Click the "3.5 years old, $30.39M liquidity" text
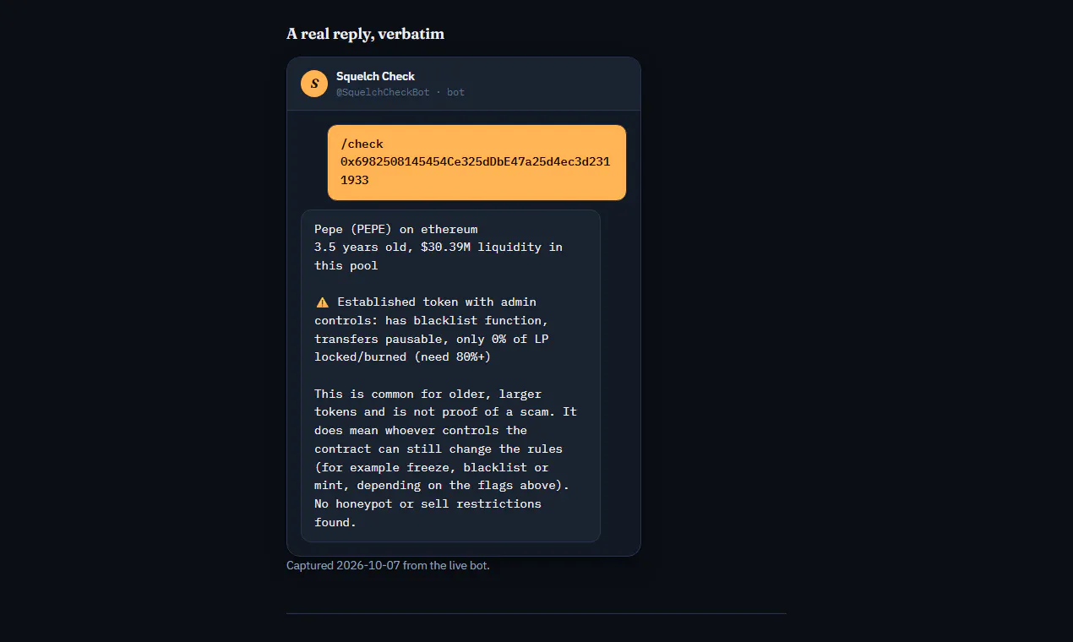1073x642 pixels. click(x=428, y=248)
